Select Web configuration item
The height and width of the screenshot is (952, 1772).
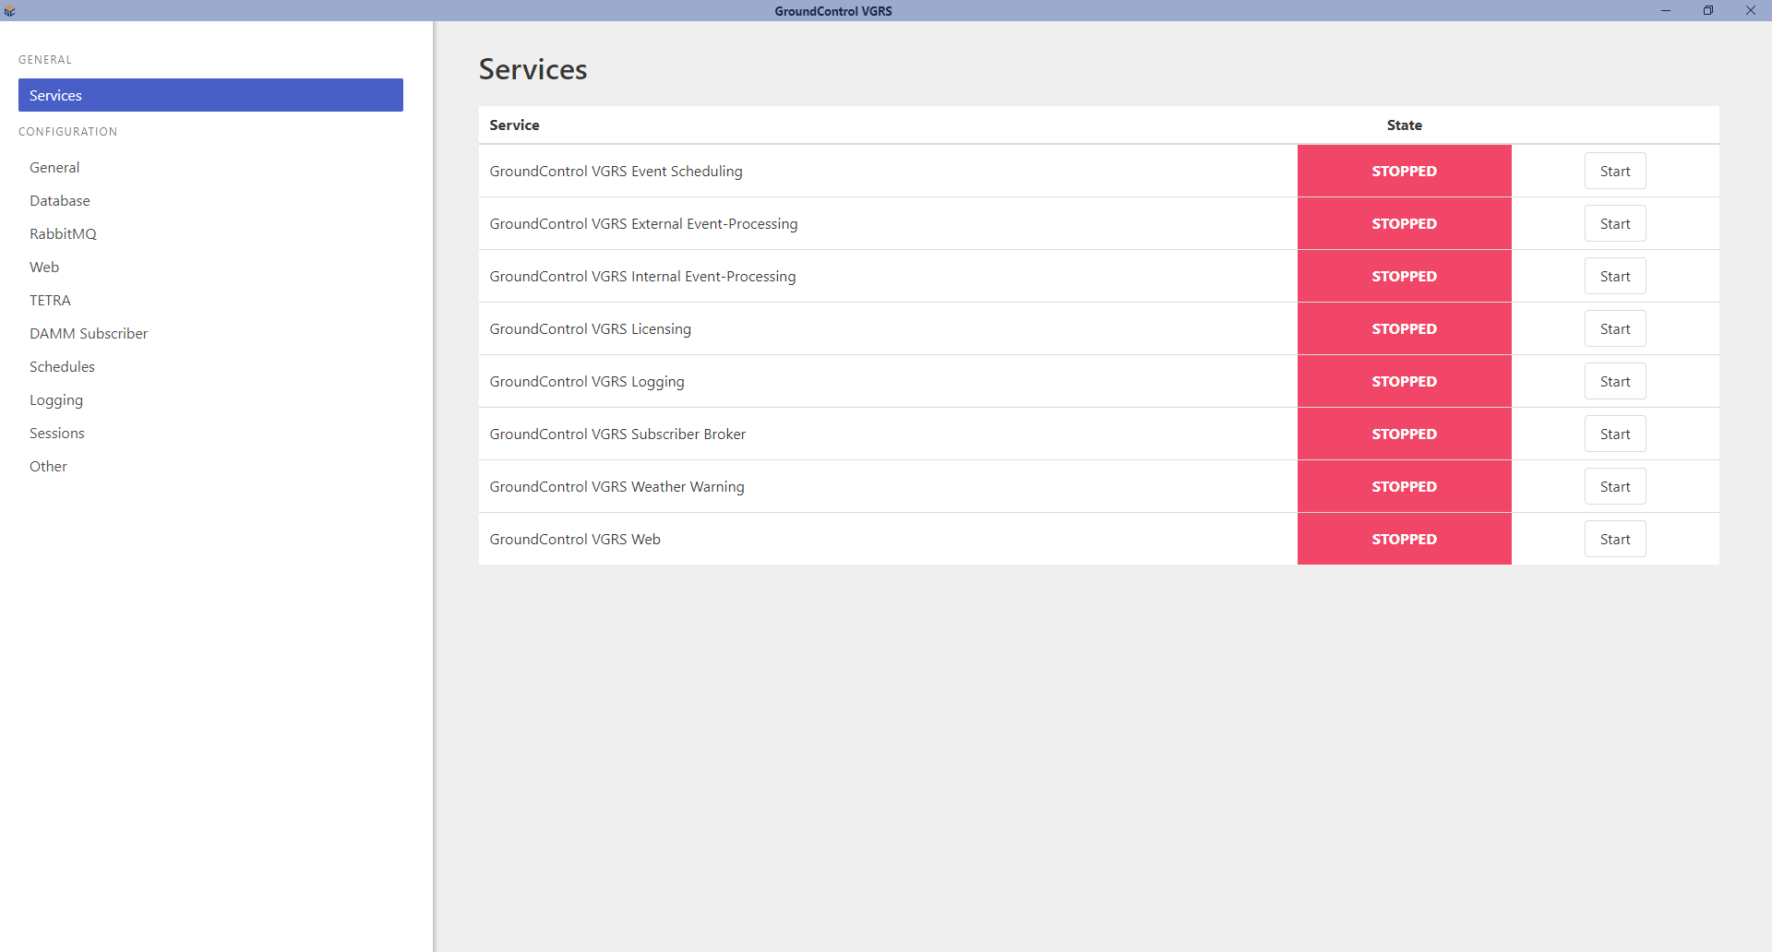(44, 267)
